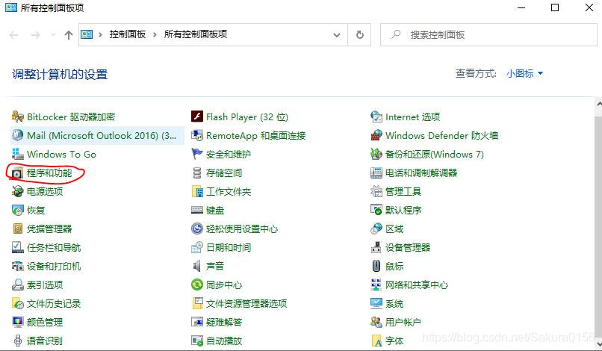The image size is (602, 351).
Task: Click the 电话和调制解调器 icon
Action: coord(376,173)
